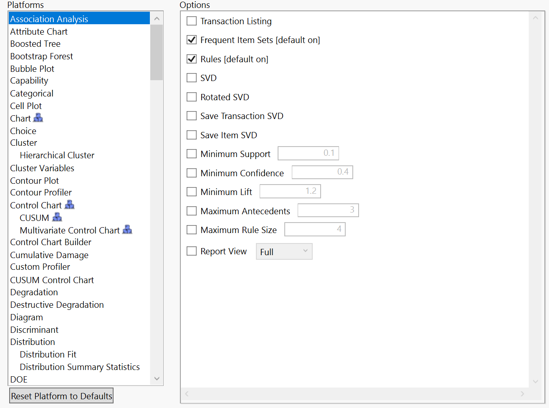Click the Multivariate Control Chart group icon
The height and width of the screenshot is (408, 549).
point(127,229)
